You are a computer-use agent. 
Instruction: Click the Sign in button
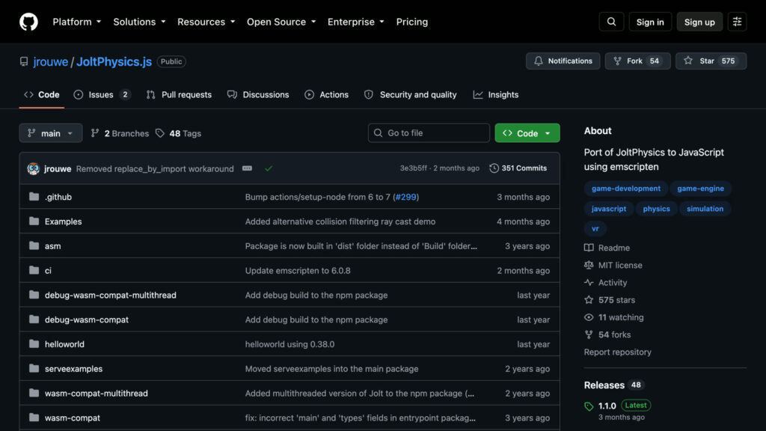650,22
